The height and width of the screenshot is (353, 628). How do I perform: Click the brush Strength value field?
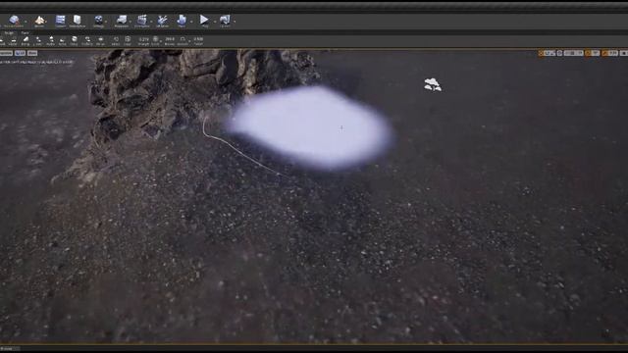143,40
